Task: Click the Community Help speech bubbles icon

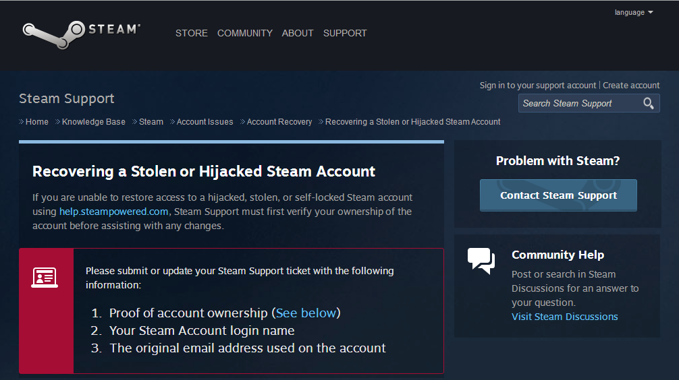Action: tap(481, 261)
